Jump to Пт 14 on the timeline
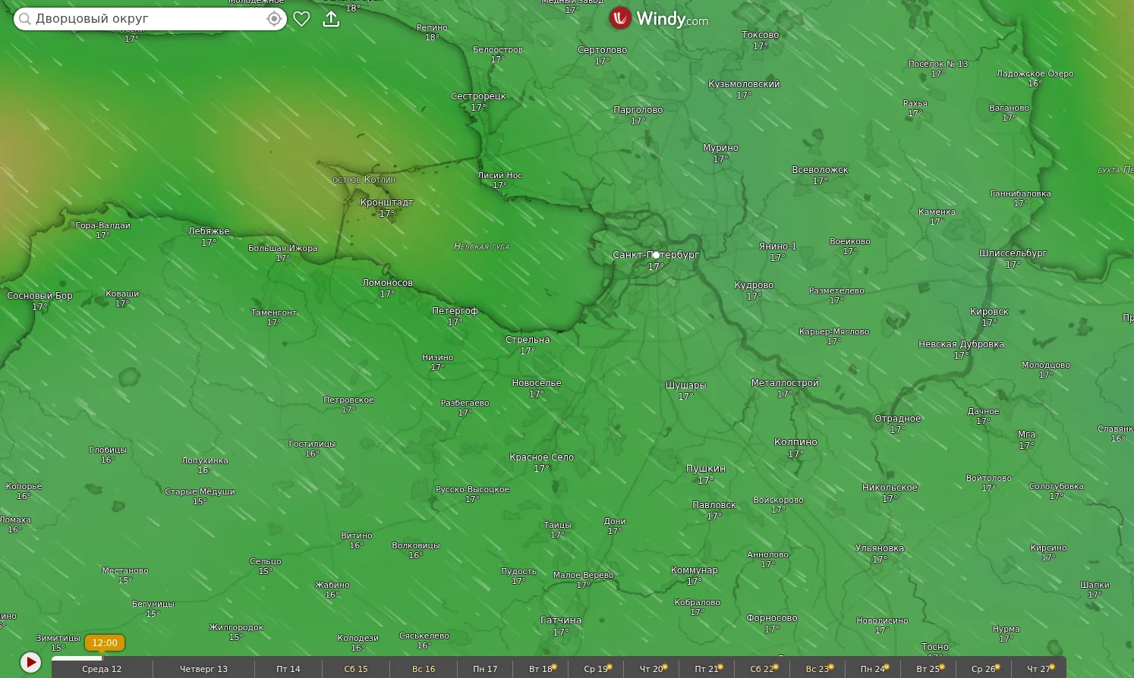The height and width of the screenshot is (678, 1134). pos(288,669)
